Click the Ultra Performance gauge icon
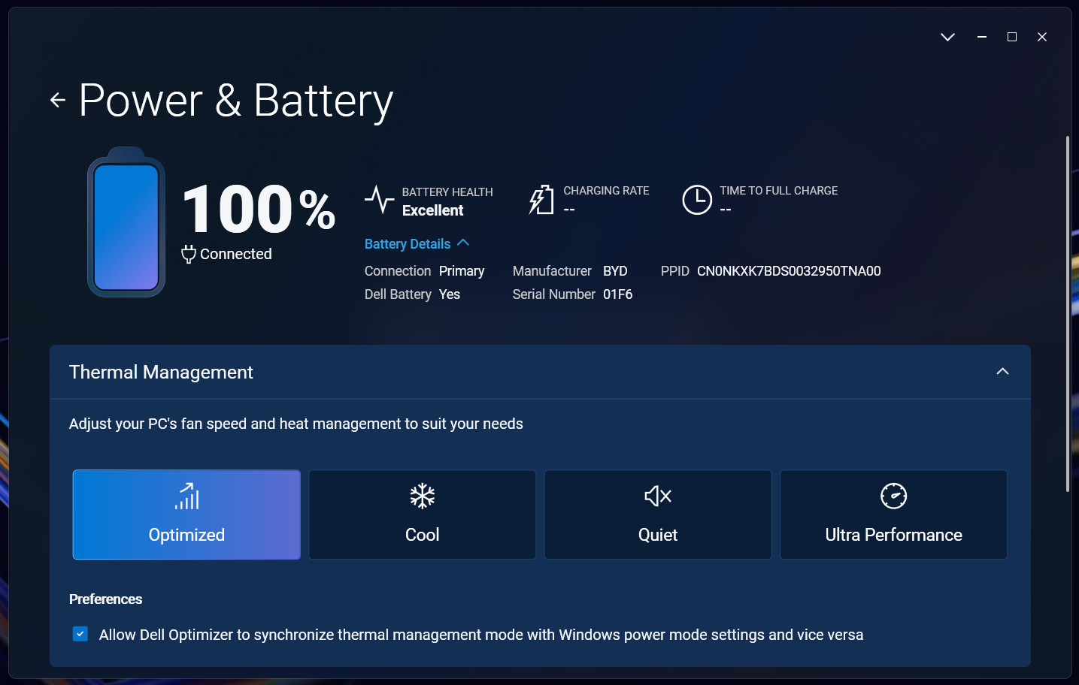Screen dimensions: 1079x685 click(x=894, y=496)
